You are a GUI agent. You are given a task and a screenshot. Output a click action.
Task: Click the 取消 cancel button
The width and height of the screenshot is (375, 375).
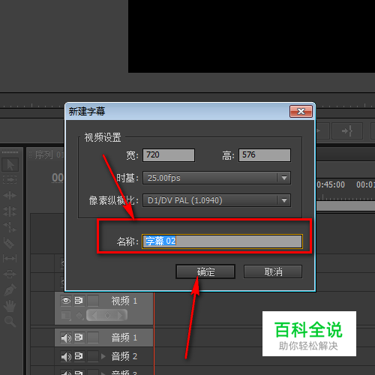tap(273, 271)
